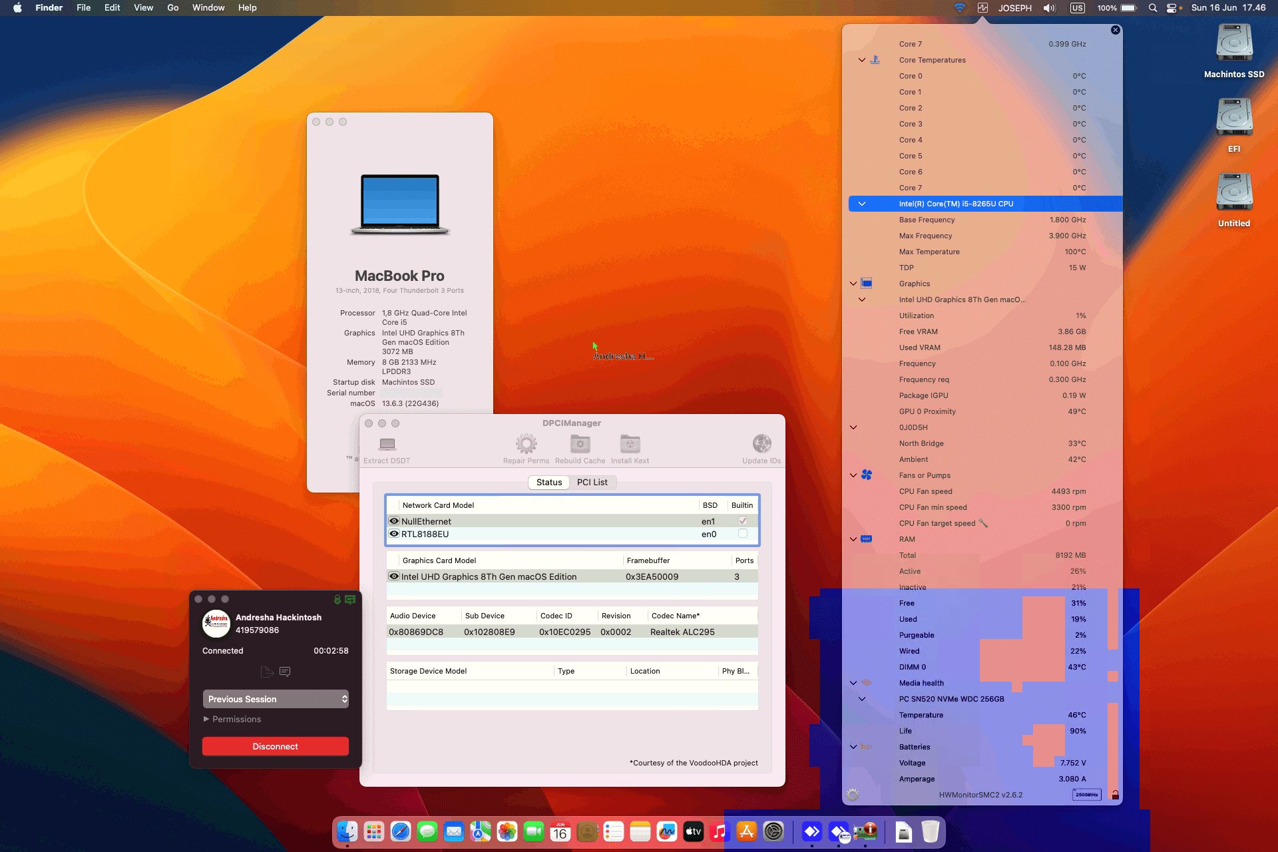Click the green screen-sharing monitor icon in AnyDesk
This screenshot has width=1278, height=852.
(x=350, y=600)
